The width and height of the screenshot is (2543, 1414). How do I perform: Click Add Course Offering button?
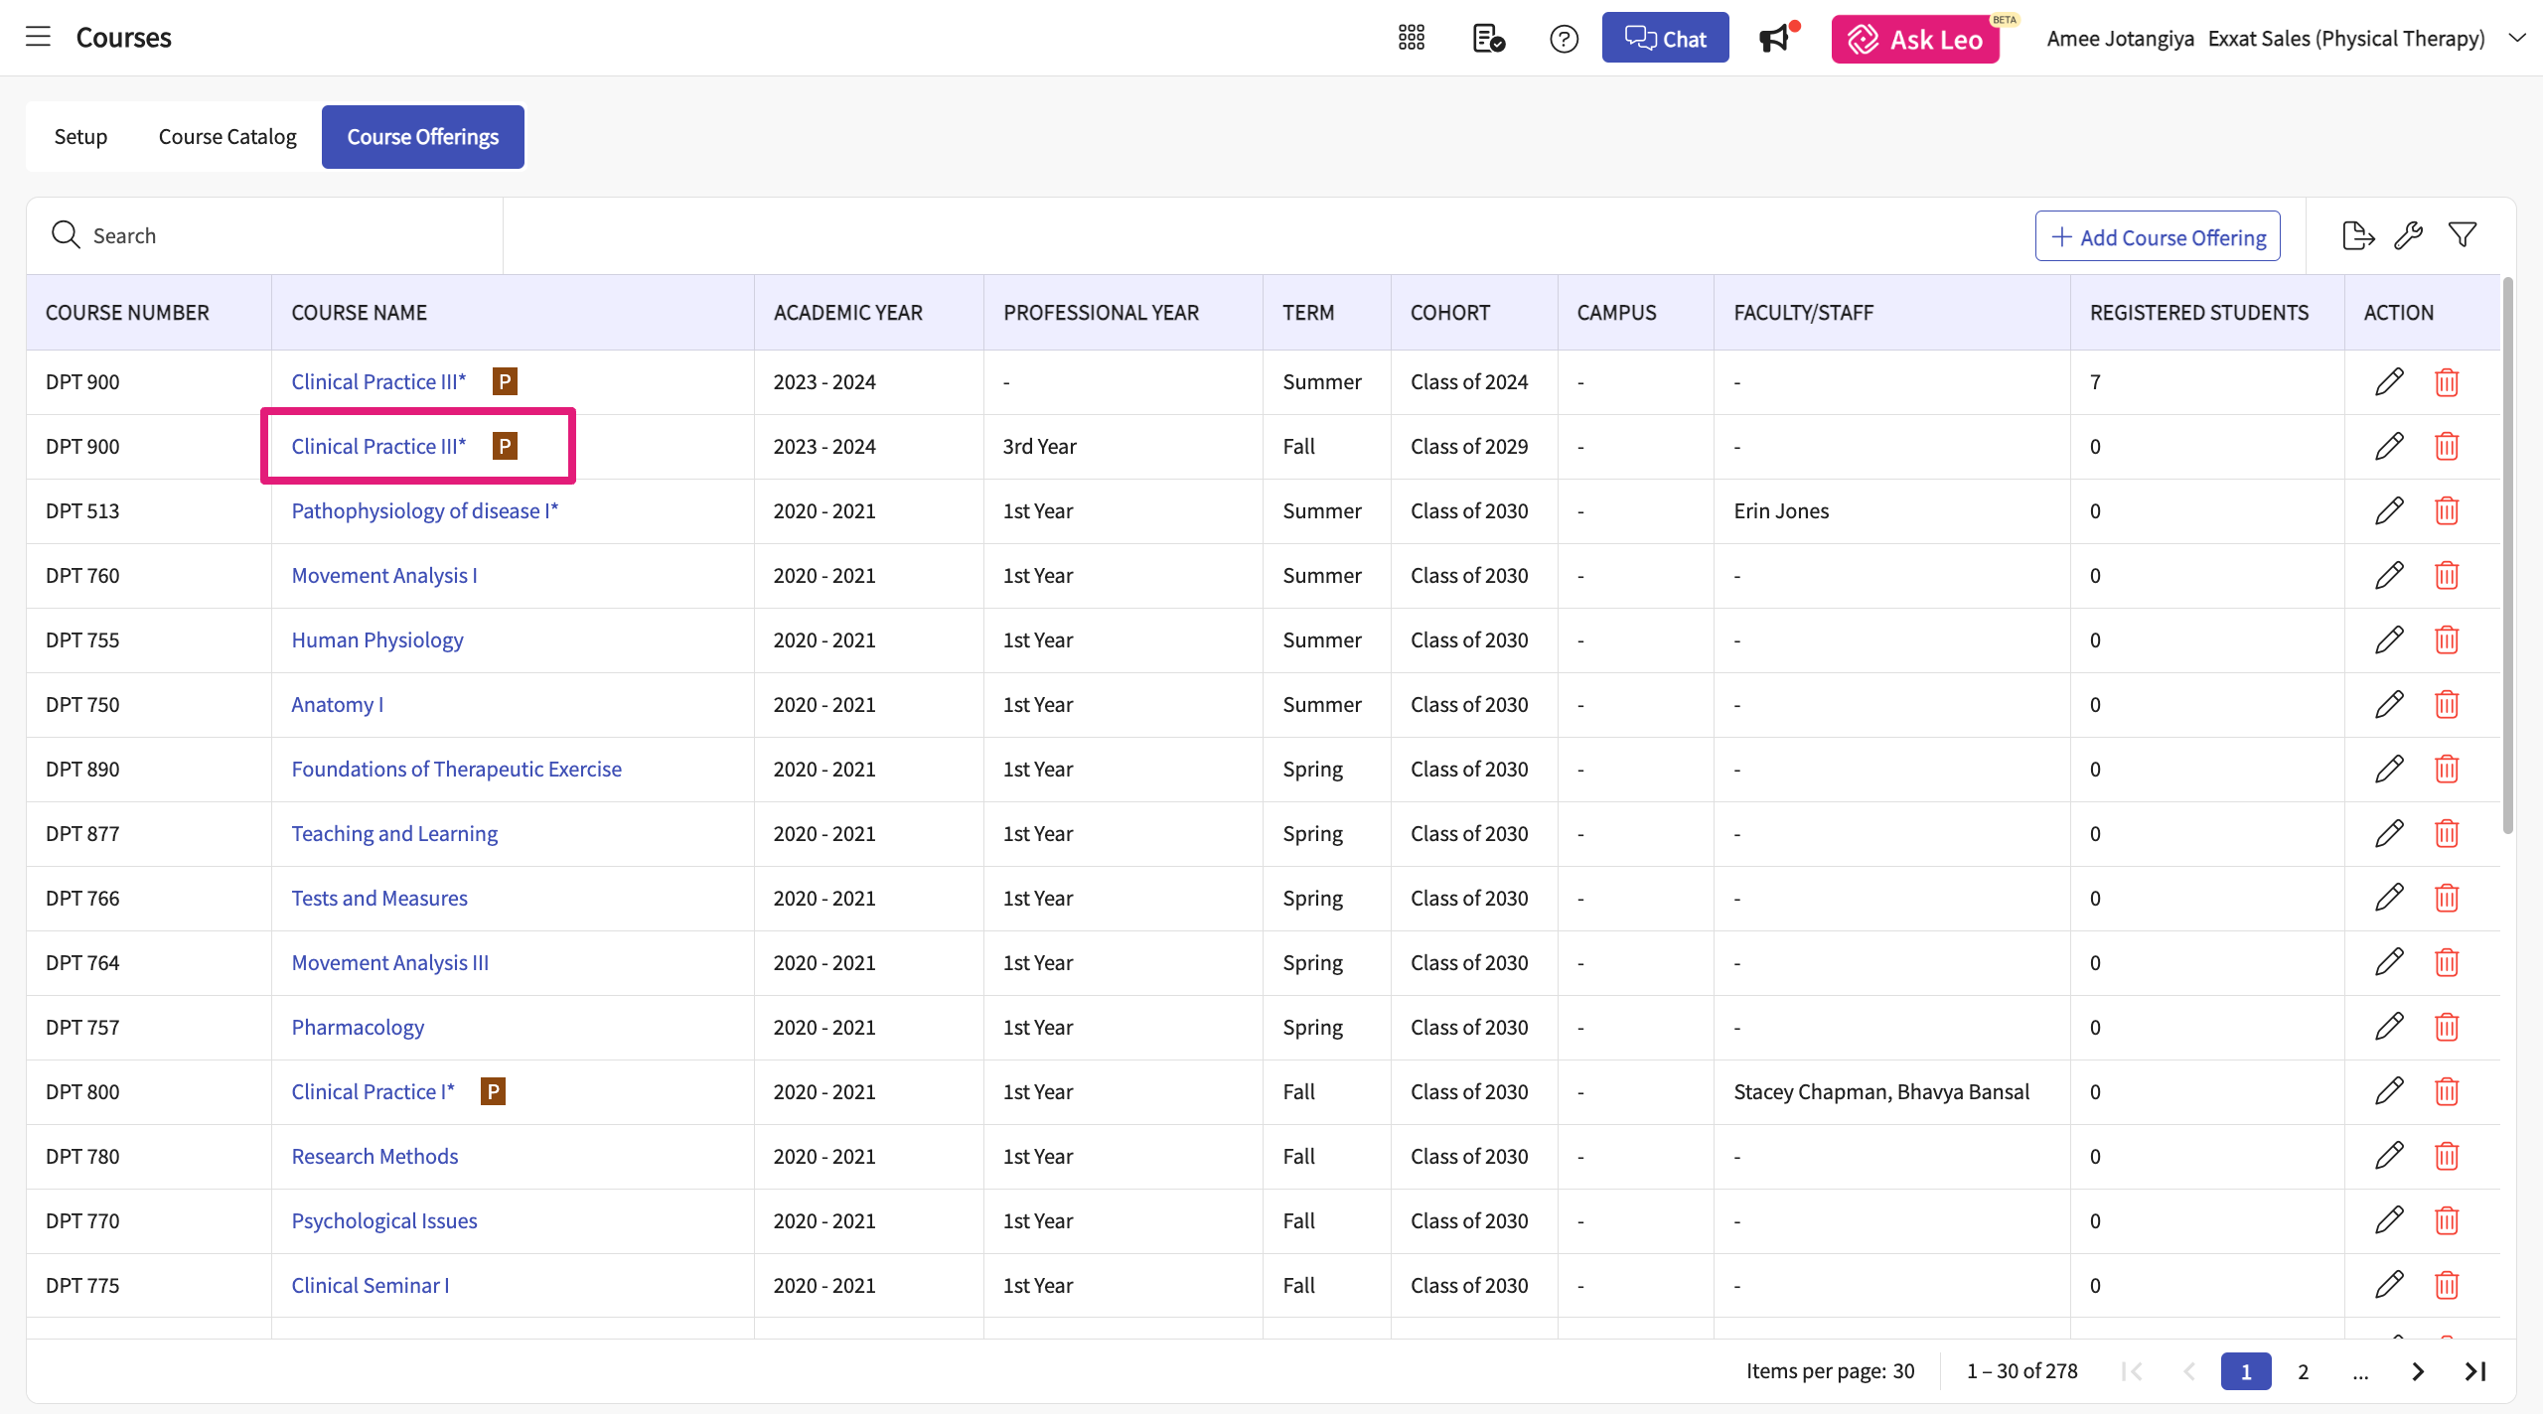2158,236
